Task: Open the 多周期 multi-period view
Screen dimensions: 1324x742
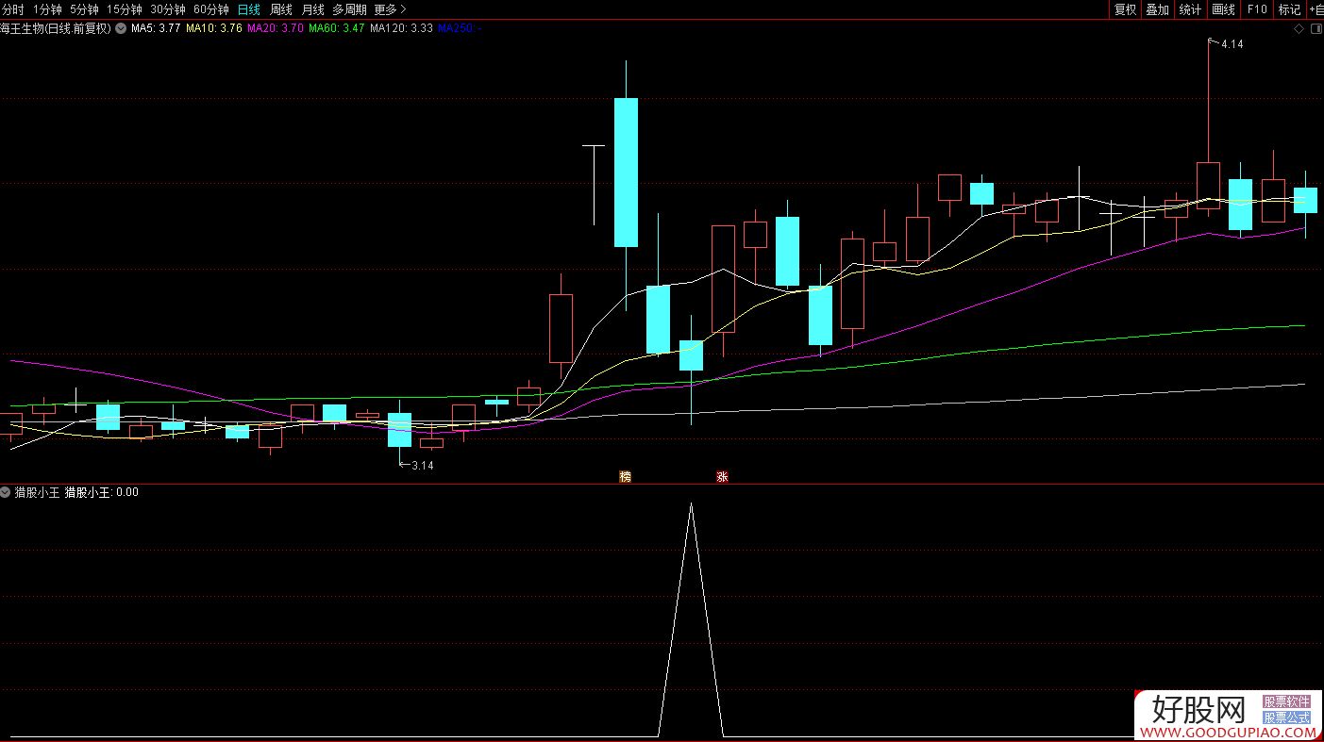Action: coord(349,9)
